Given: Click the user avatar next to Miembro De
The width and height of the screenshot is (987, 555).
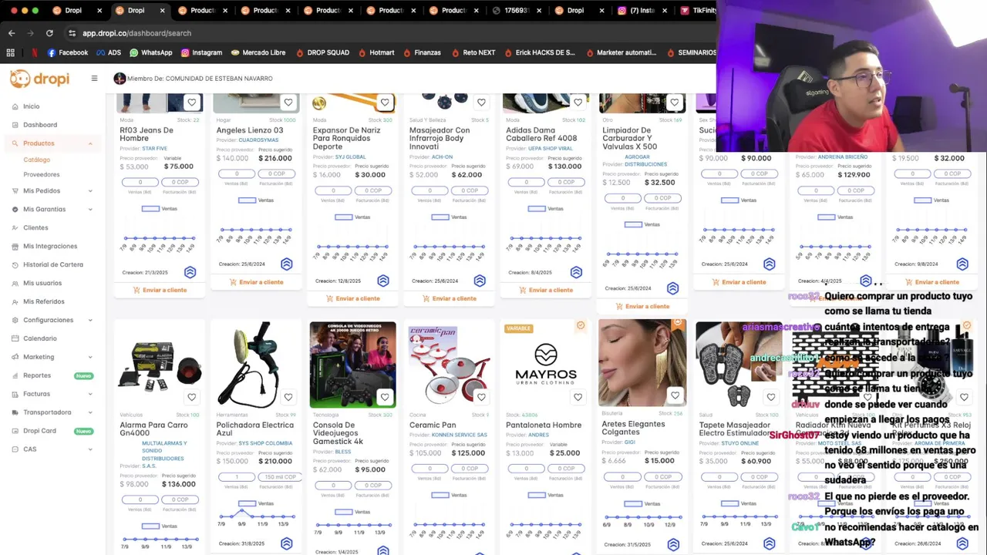Looking at the screenshot, I should tap(120, 79).
